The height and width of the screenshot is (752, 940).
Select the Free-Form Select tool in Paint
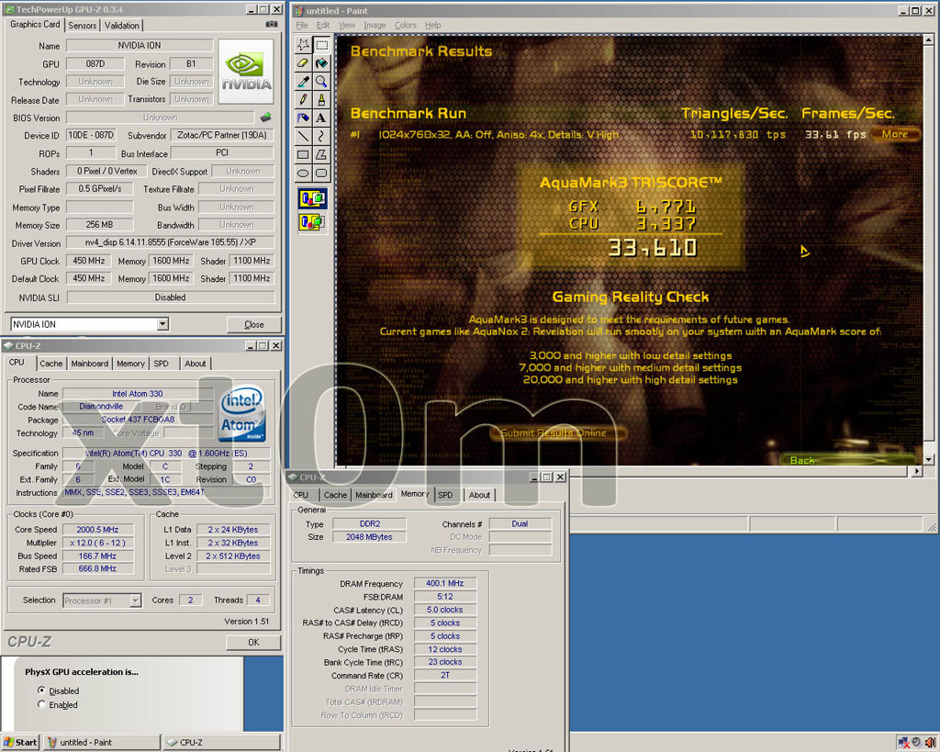click(x=303, y=45)
